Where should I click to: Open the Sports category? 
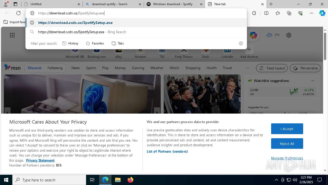tap(91, 68)
